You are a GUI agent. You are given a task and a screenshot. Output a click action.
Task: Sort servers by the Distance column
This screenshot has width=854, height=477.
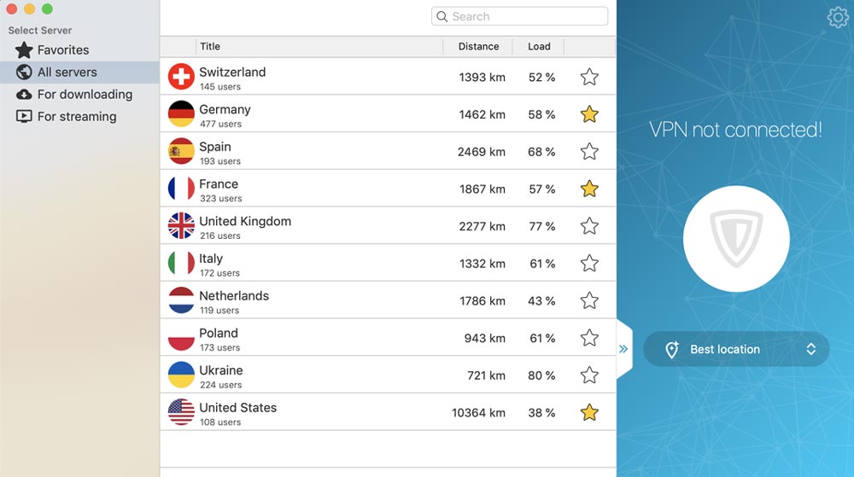[477, 47]
